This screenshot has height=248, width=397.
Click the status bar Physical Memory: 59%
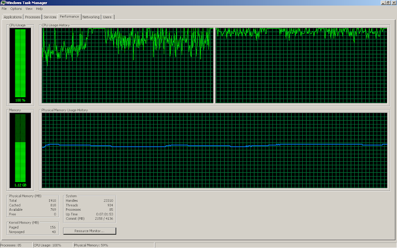coord(91,245)
